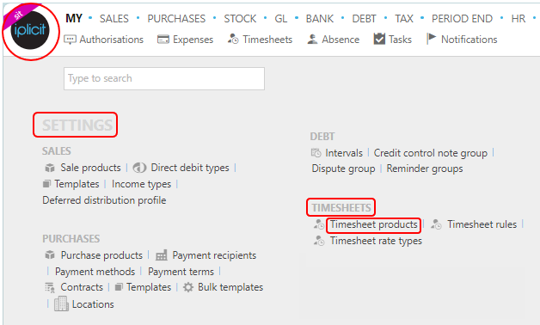
Task: Open Payment terms
Action: 181,272
